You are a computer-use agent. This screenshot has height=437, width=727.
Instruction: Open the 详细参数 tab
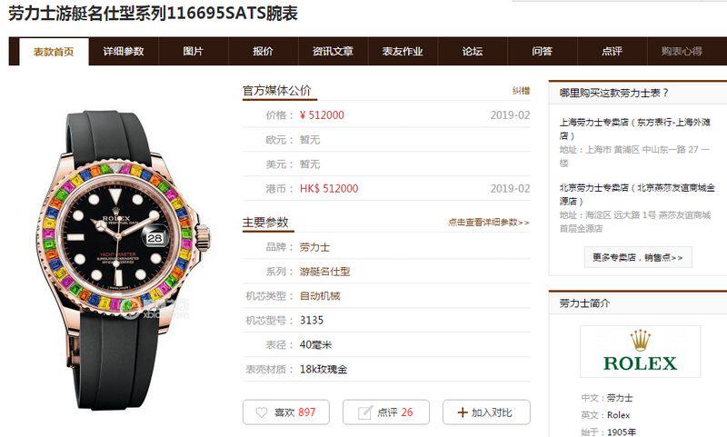pos(124,52)
